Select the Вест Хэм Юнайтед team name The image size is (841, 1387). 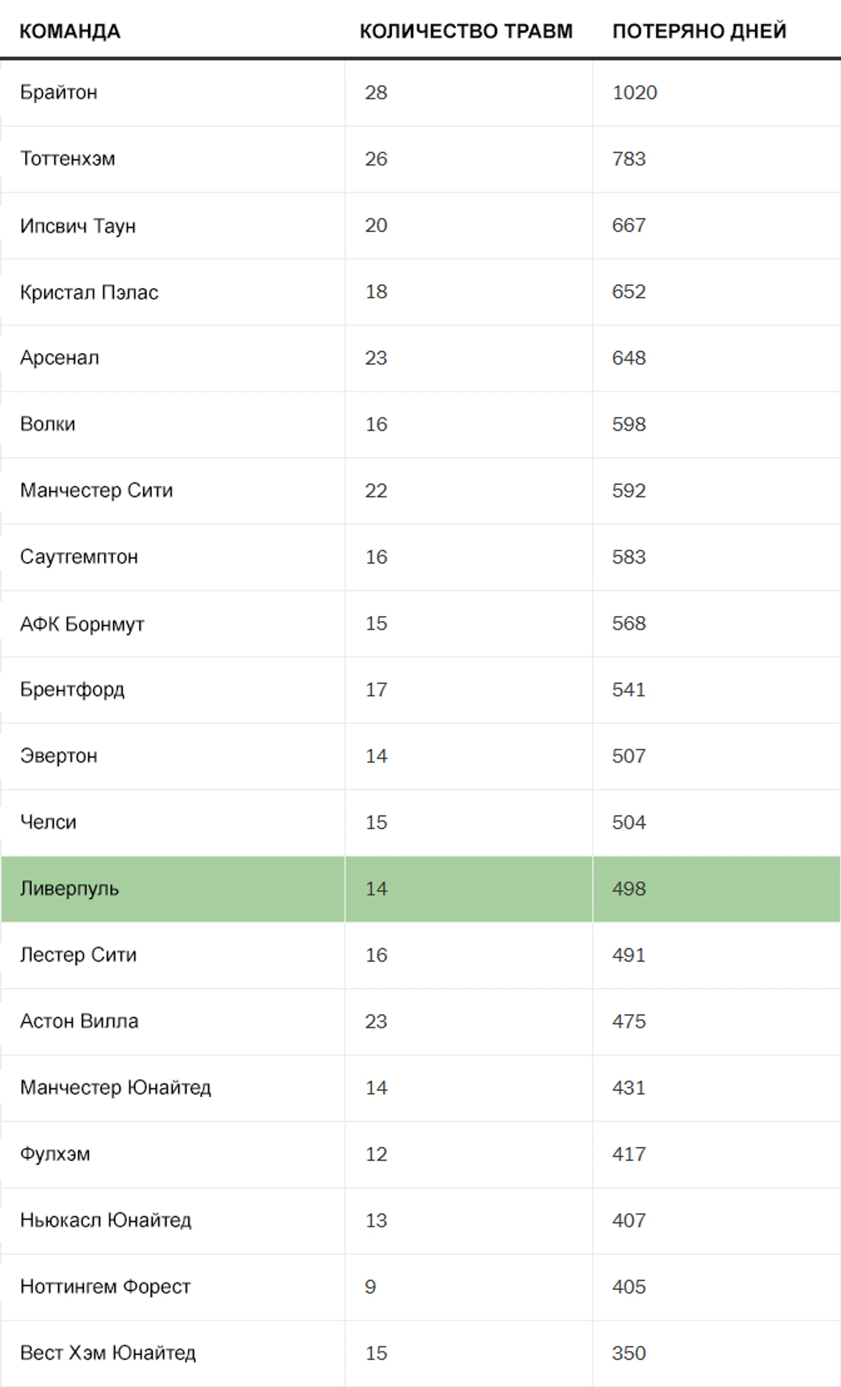coord(108,1354)
